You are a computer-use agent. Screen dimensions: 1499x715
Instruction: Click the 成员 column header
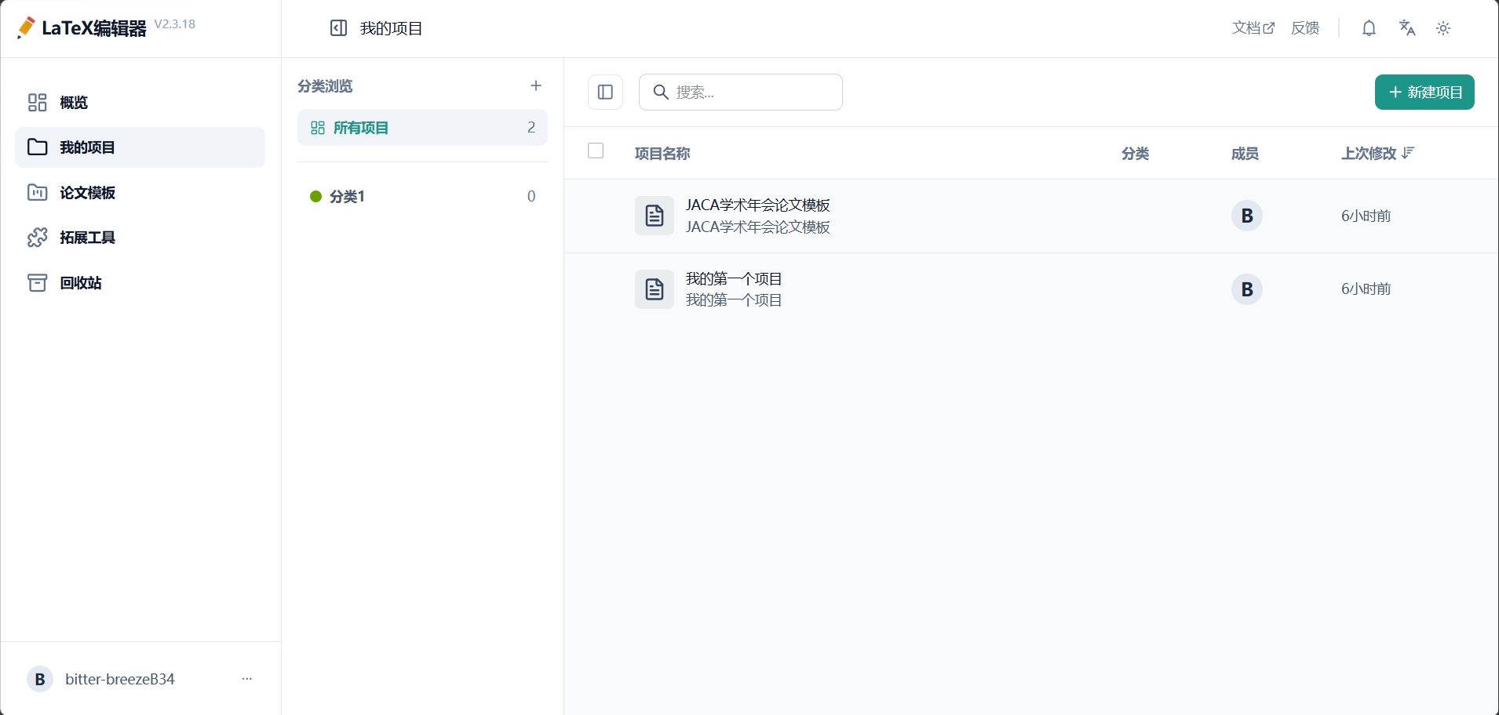click(1246, 154)
